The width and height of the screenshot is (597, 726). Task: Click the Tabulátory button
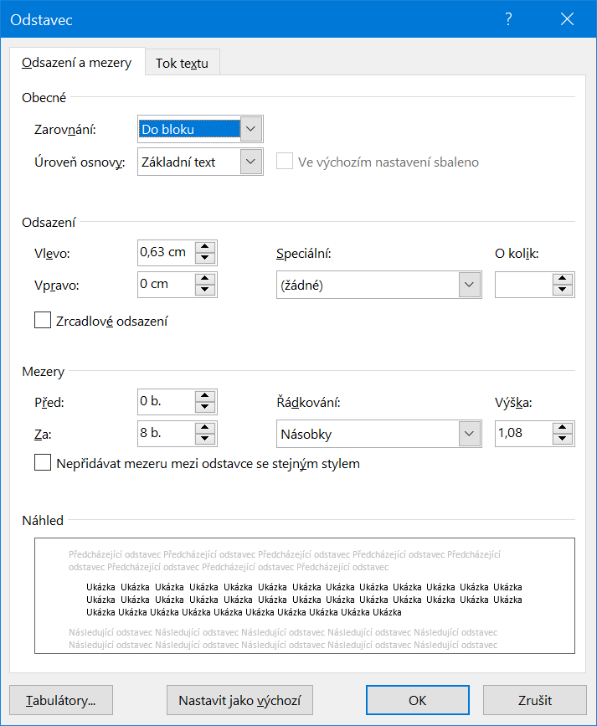tap(61, 700)
